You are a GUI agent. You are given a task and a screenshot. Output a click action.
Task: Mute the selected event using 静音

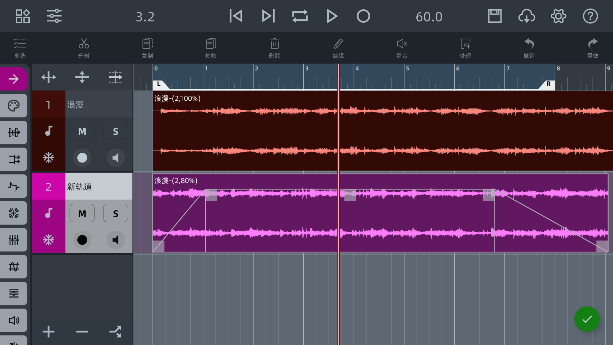coord(402,48)
